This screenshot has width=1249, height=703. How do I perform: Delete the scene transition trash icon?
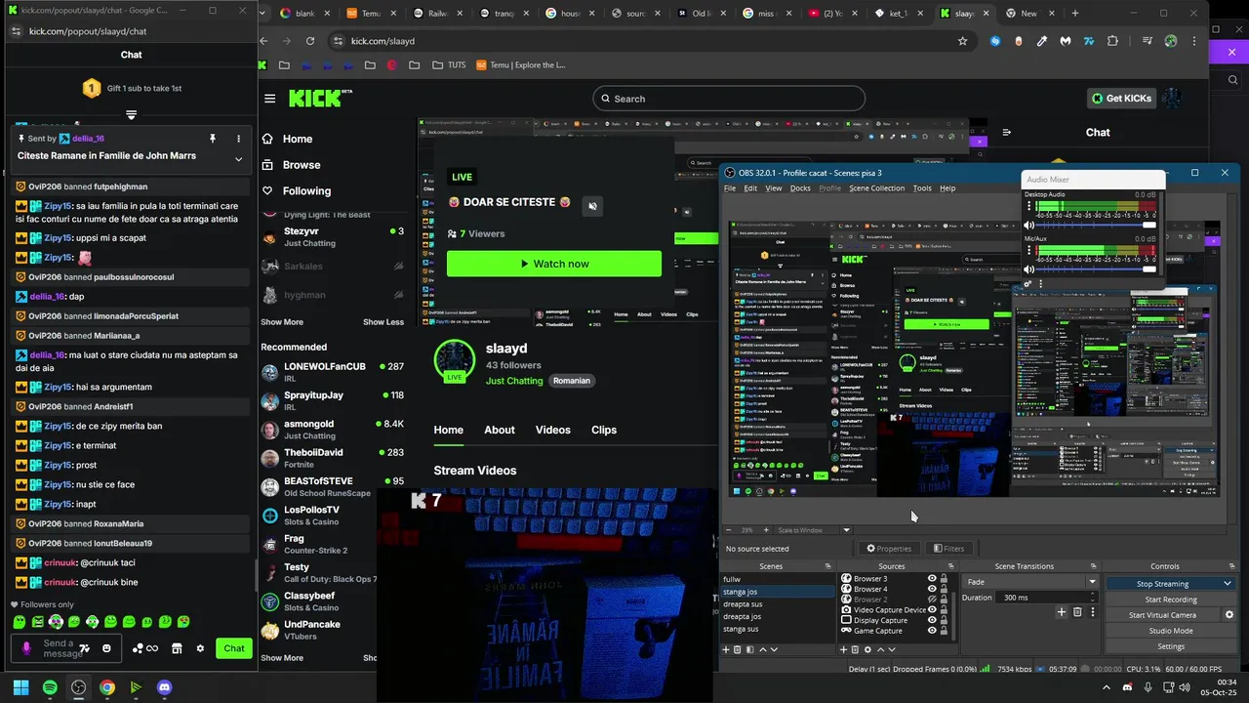click(1077, 612)
